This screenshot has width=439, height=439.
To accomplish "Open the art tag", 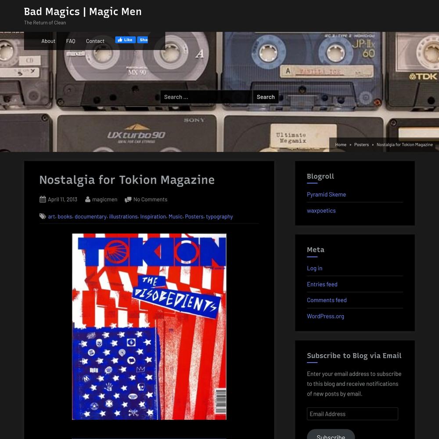I will pyautogui.click(x=51, y=216).
